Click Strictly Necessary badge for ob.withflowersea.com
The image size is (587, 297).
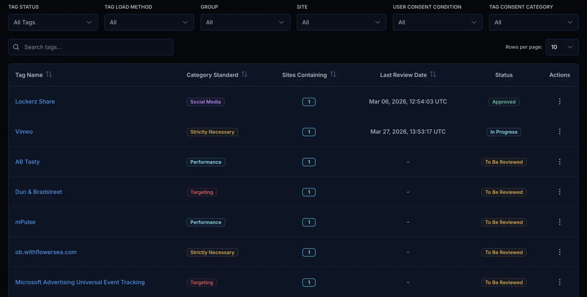pyautogui.click(x=212, y=252)
